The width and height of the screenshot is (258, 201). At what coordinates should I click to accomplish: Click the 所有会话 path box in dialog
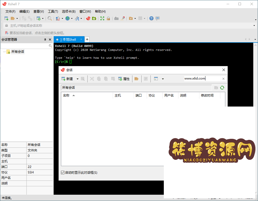[136, 88]
